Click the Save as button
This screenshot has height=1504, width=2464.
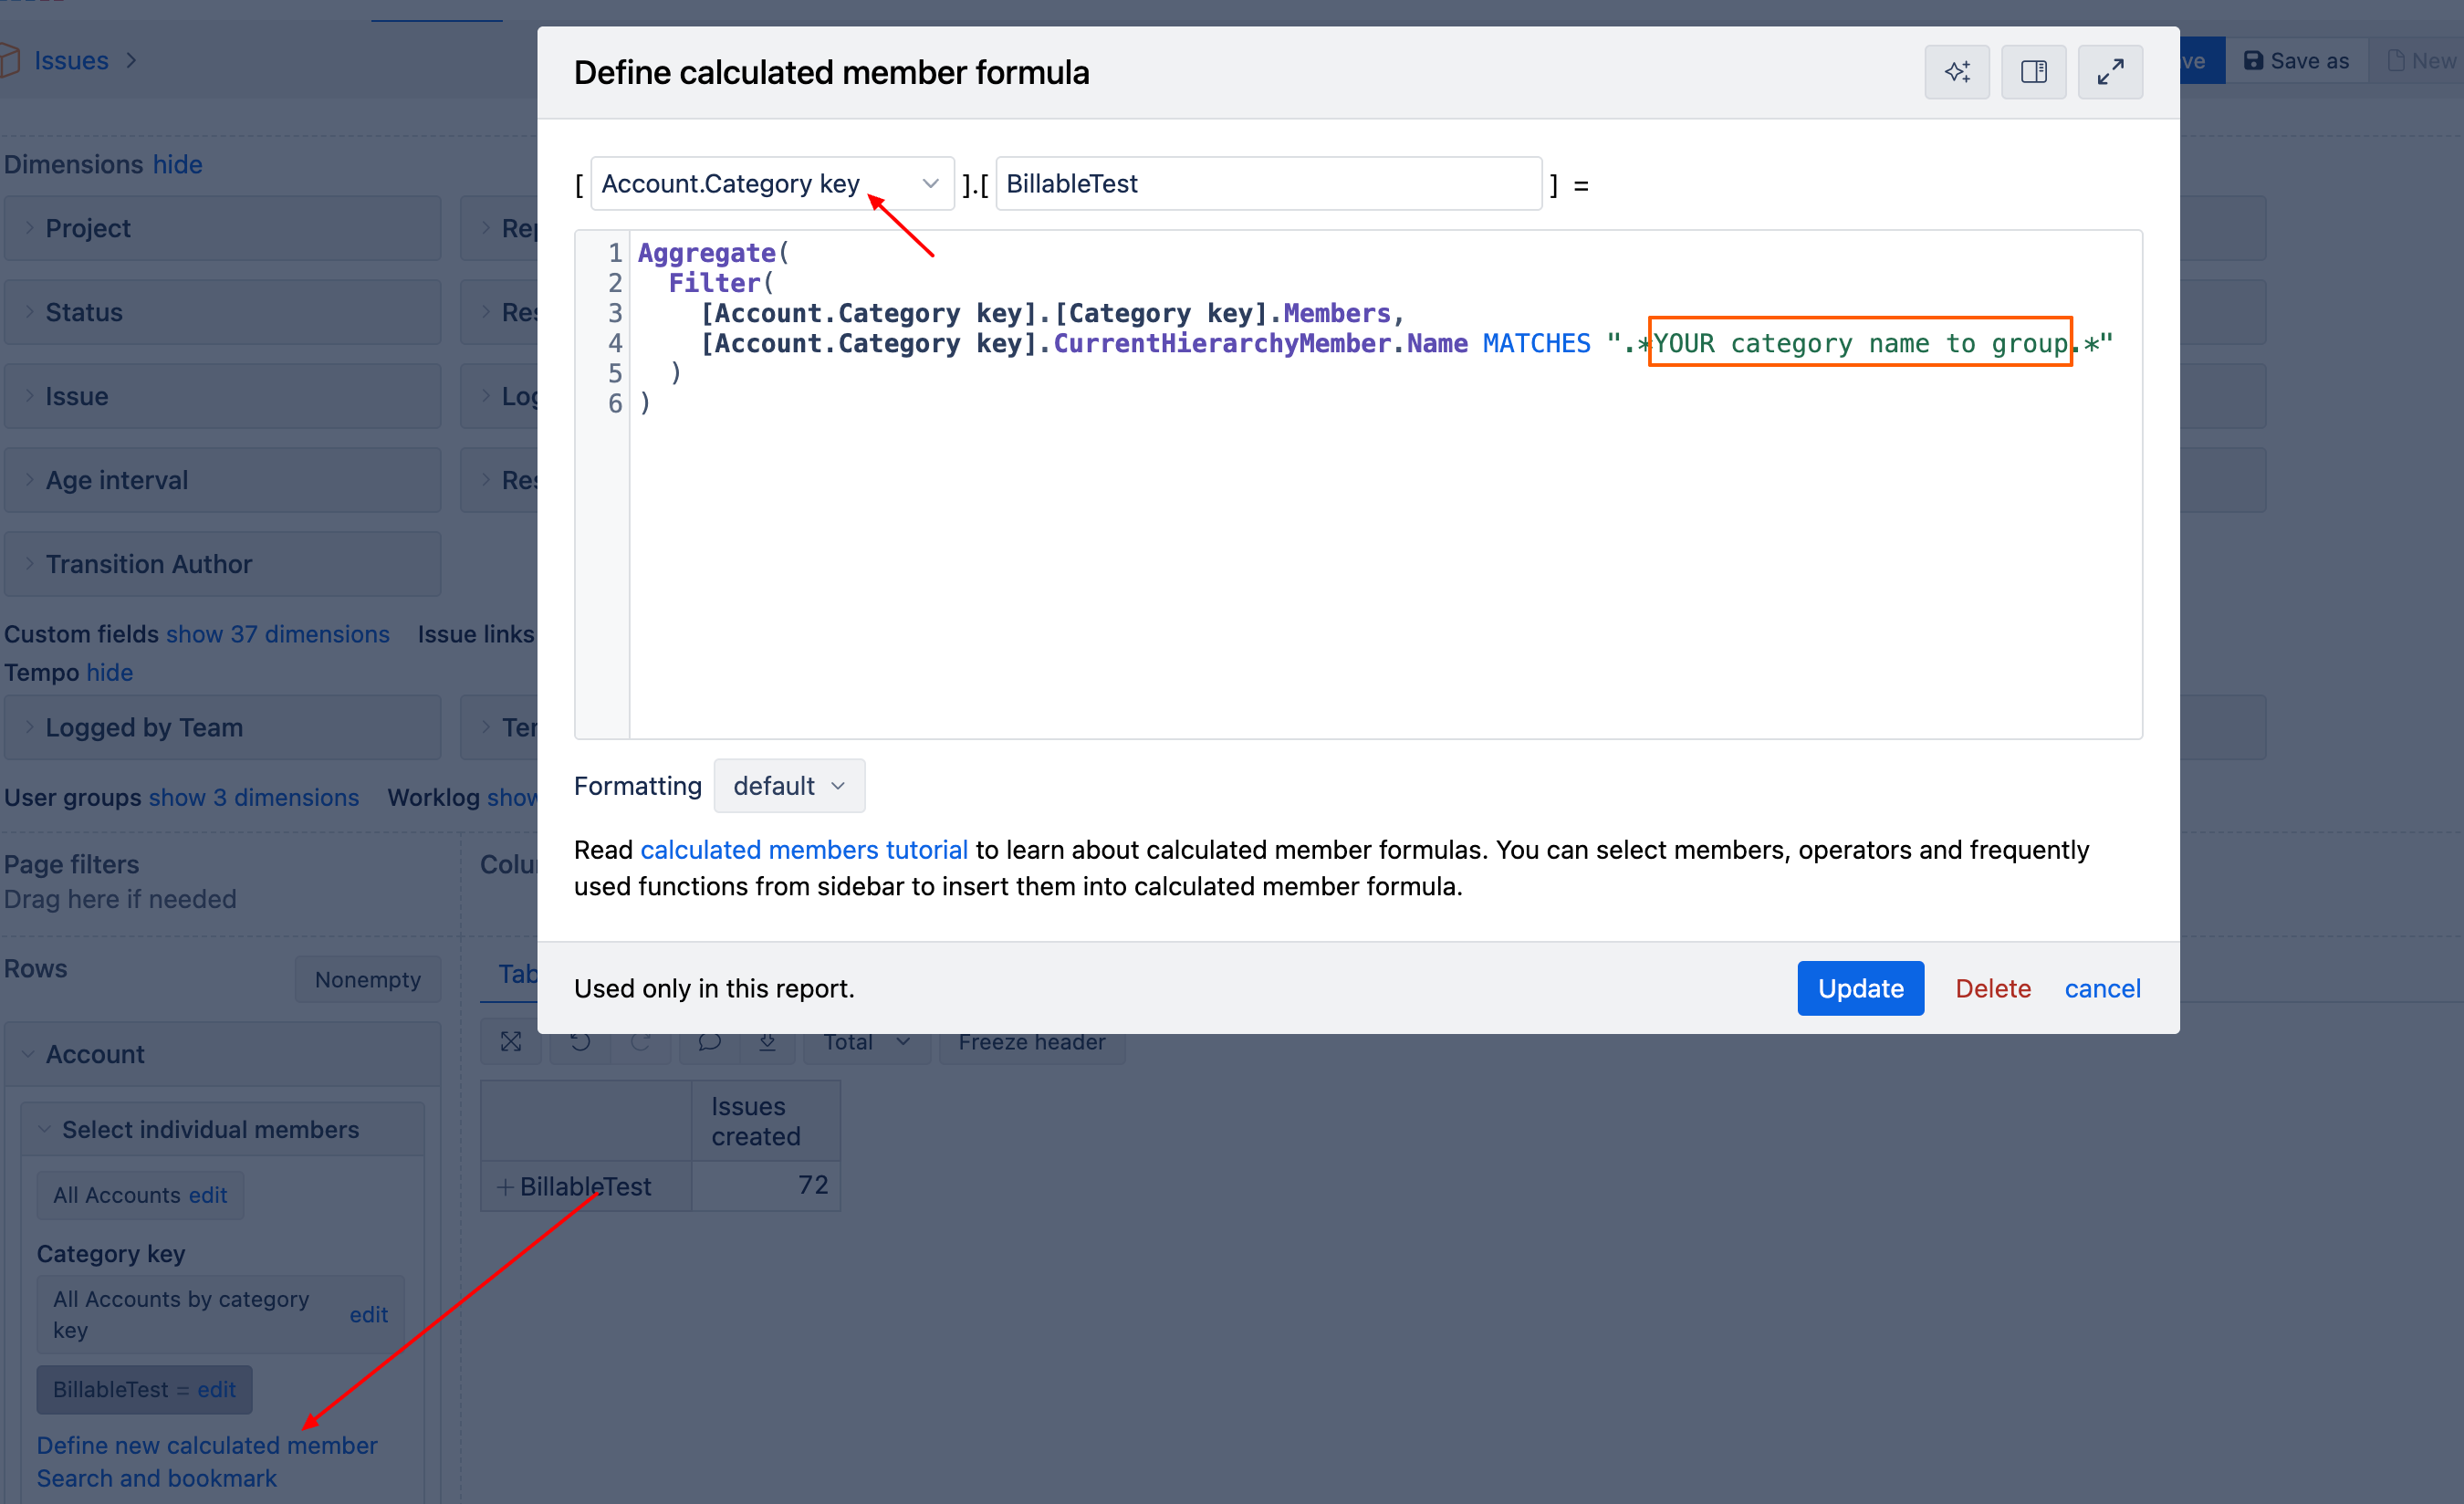coord(2296,61)
